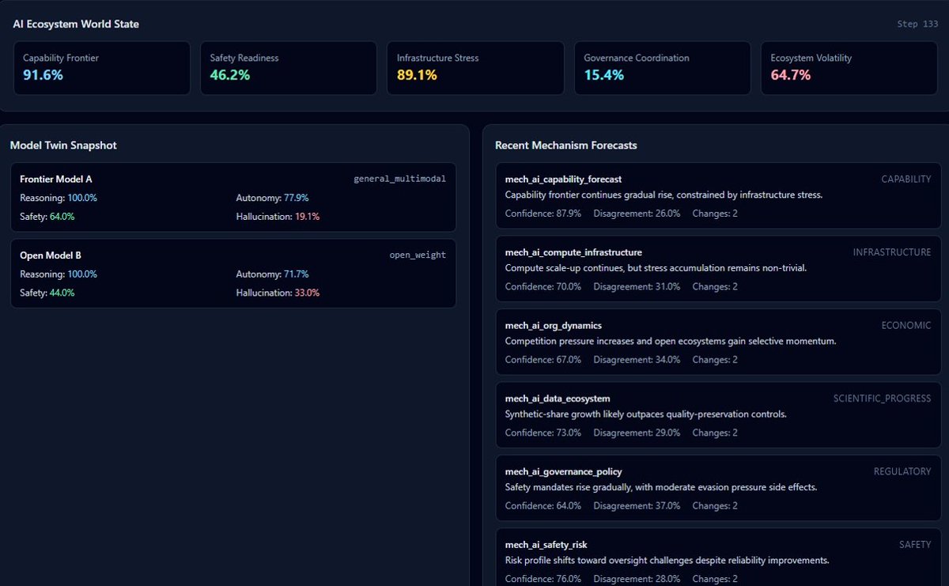Screen dimensions: 949x586
Task: Click the Confidence: 76.0% value
Action: click(543, 579)
